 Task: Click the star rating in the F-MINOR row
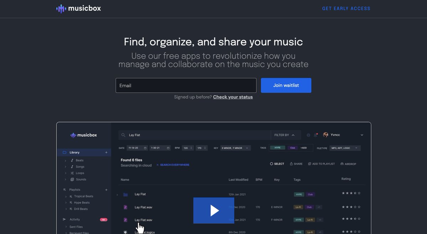pyautogui.click(x=351, y=219)
